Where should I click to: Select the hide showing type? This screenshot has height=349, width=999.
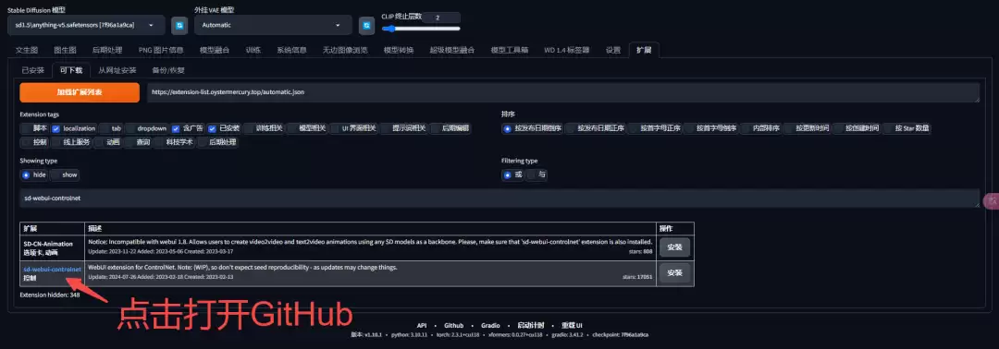(34, 174)
